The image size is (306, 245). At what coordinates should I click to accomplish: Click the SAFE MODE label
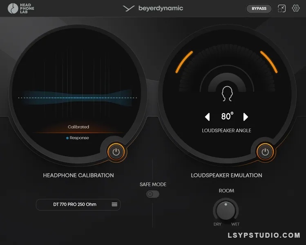153,184
